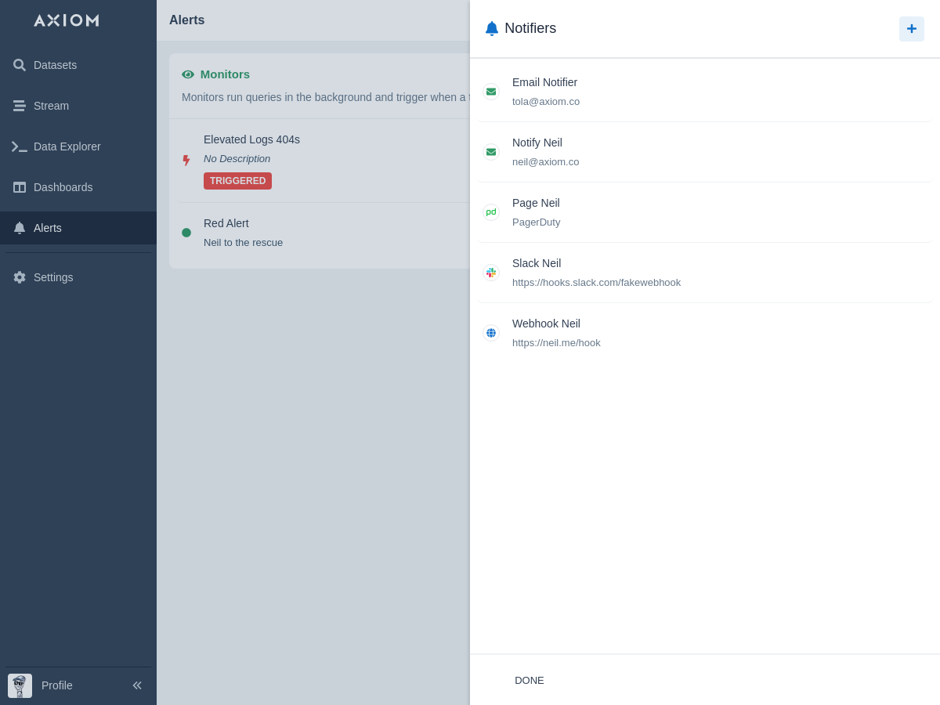Open Datasets in the sidebar
Image resolution: width=940 pixels, height=705 pixels.
tap(55, 65)
